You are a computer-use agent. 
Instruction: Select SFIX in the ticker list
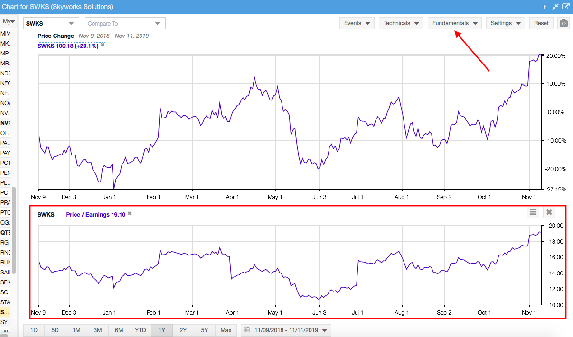tap(5, 282)
